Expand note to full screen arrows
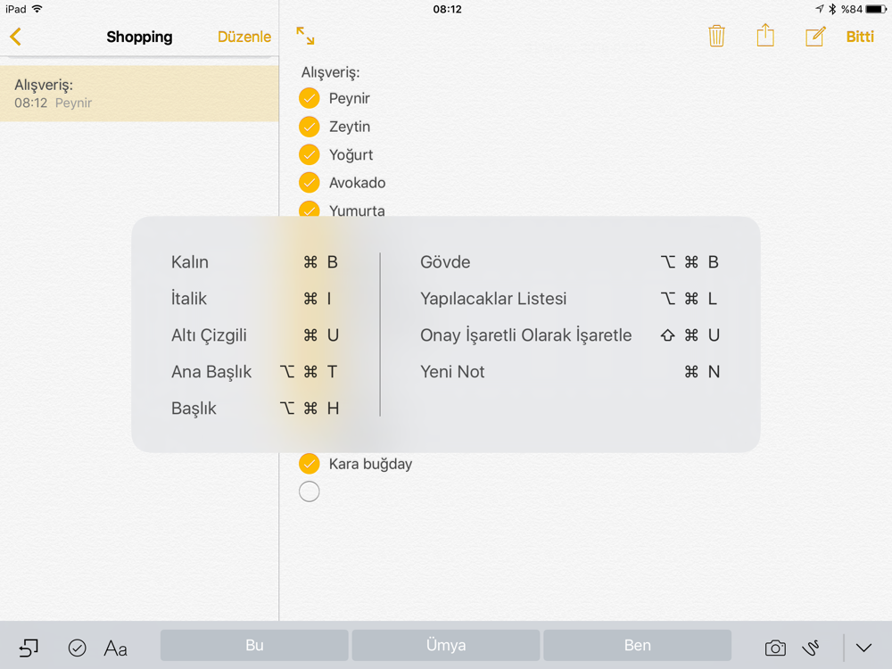This screenshot has height=669, width=892. pyautogui.click(x=305, y=36)
